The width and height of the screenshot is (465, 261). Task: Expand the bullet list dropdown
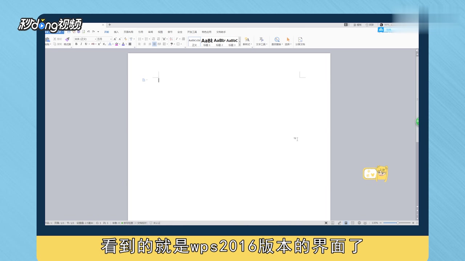[x=143, y=39]
